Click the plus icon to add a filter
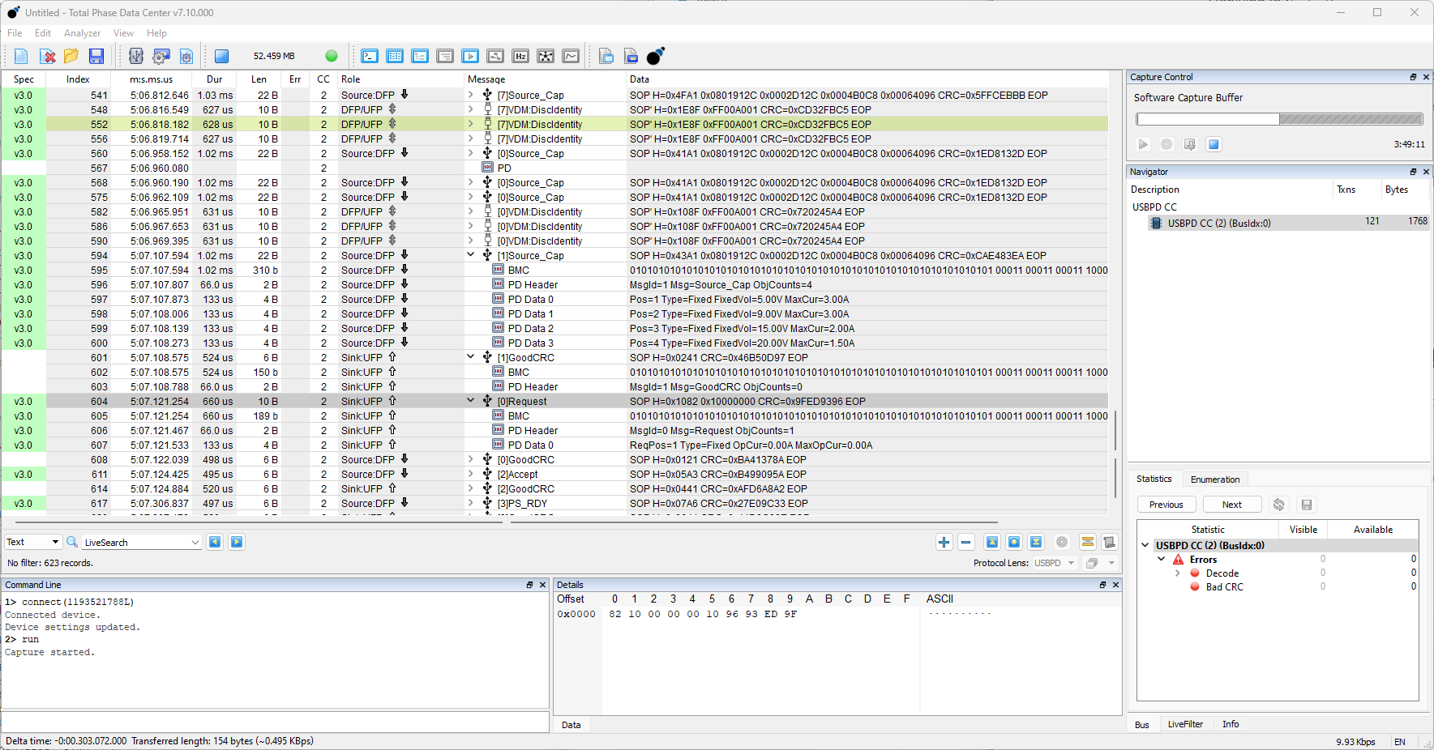The height and width of the screenshot is (750, 1434). pos(944,542)
